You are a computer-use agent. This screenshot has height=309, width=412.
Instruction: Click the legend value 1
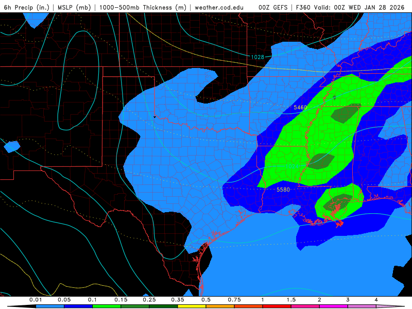click(263, 300)
